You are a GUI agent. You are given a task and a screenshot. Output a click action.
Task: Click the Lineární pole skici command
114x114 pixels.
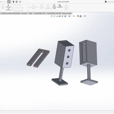coord(18,8)
